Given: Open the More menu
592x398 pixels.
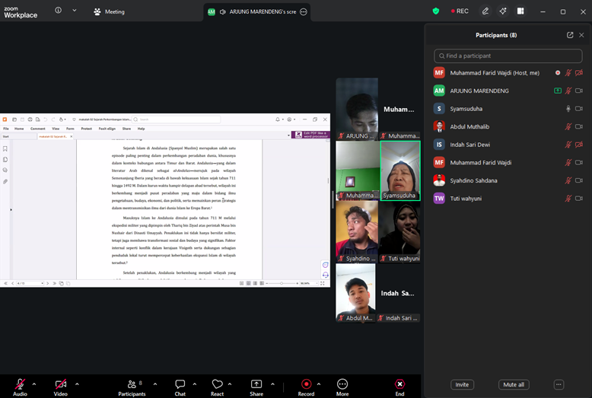Looking at the screenshot, I should (342, 387).
